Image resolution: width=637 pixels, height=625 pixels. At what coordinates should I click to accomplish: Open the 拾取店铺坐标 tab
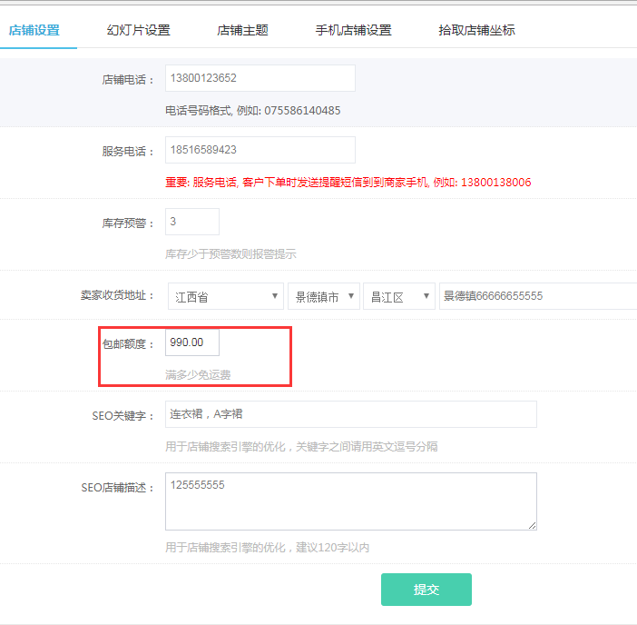476,30
